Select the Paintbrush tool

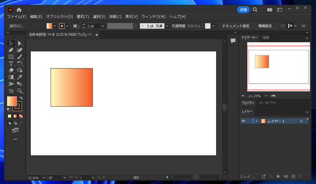[x=20, y=57]
